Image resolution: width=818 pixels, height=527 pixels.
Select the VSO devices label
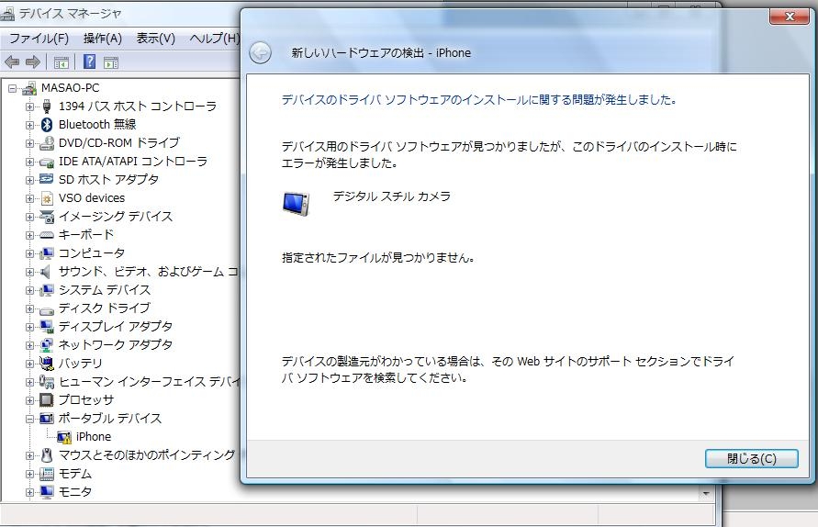[x=92, y=198]
